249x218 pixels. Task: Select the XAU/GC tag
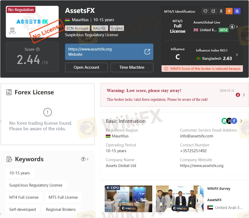coord(100,28)
